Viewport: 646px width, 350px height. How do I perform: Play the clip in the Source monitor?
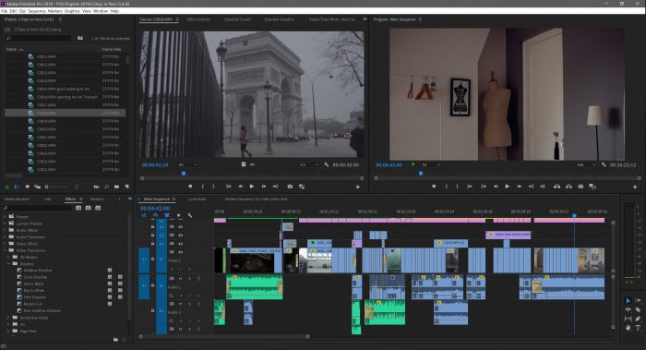tap(252, 187)
